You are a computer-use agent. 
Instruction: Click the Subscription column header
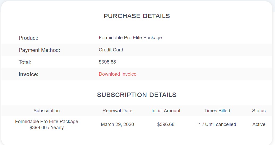(47, 111)
